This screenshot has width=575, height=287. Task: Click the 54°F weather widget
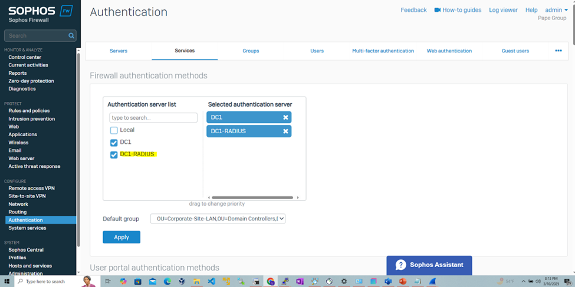[504, 281]
